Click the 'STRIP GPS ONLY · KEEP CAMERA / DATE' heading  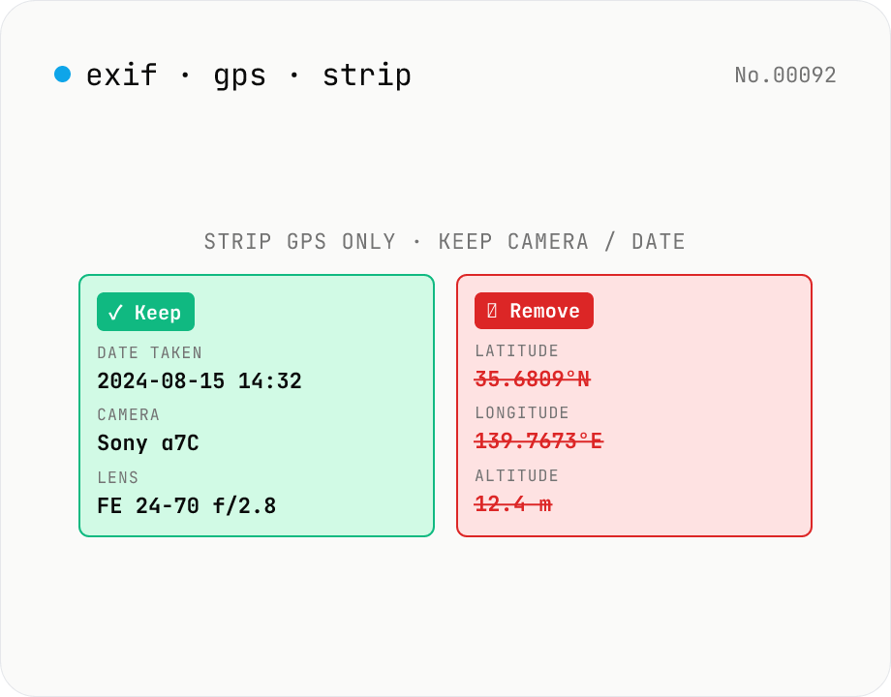[x=445, y=241]
